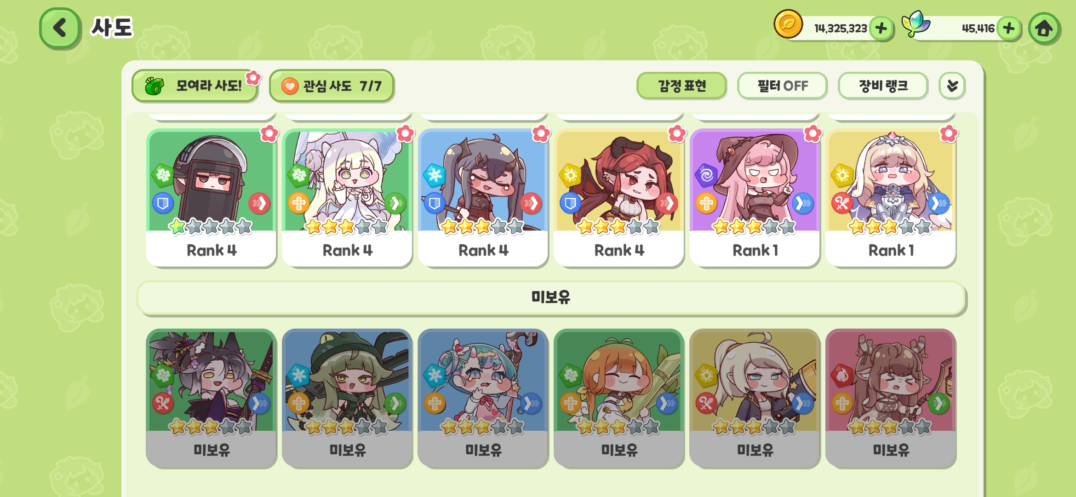Select the blonde crowned princess Rank 1 card
This screenshot has width=1076, height=497.
coord(891,198)
